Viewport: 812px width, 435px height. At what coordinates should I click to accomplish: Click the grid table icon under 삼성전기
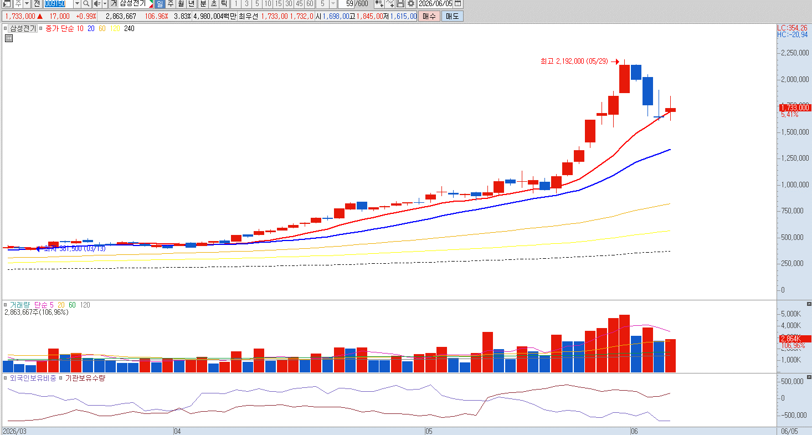pyautogui.click(x=9, y=38)
